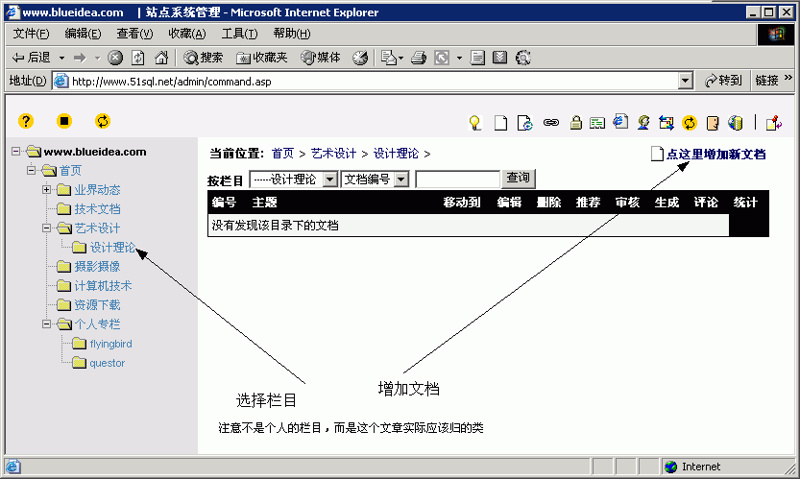800x479 pixels.
Task: Collapse the 首页 tree node
Action: click(31, 170)
